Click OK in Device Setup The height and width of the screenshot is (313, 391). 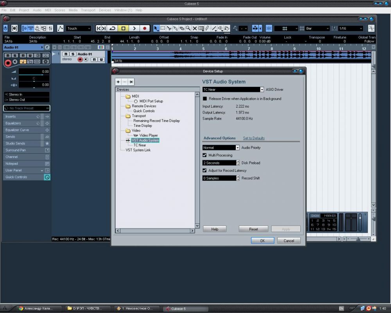point(263,241)
